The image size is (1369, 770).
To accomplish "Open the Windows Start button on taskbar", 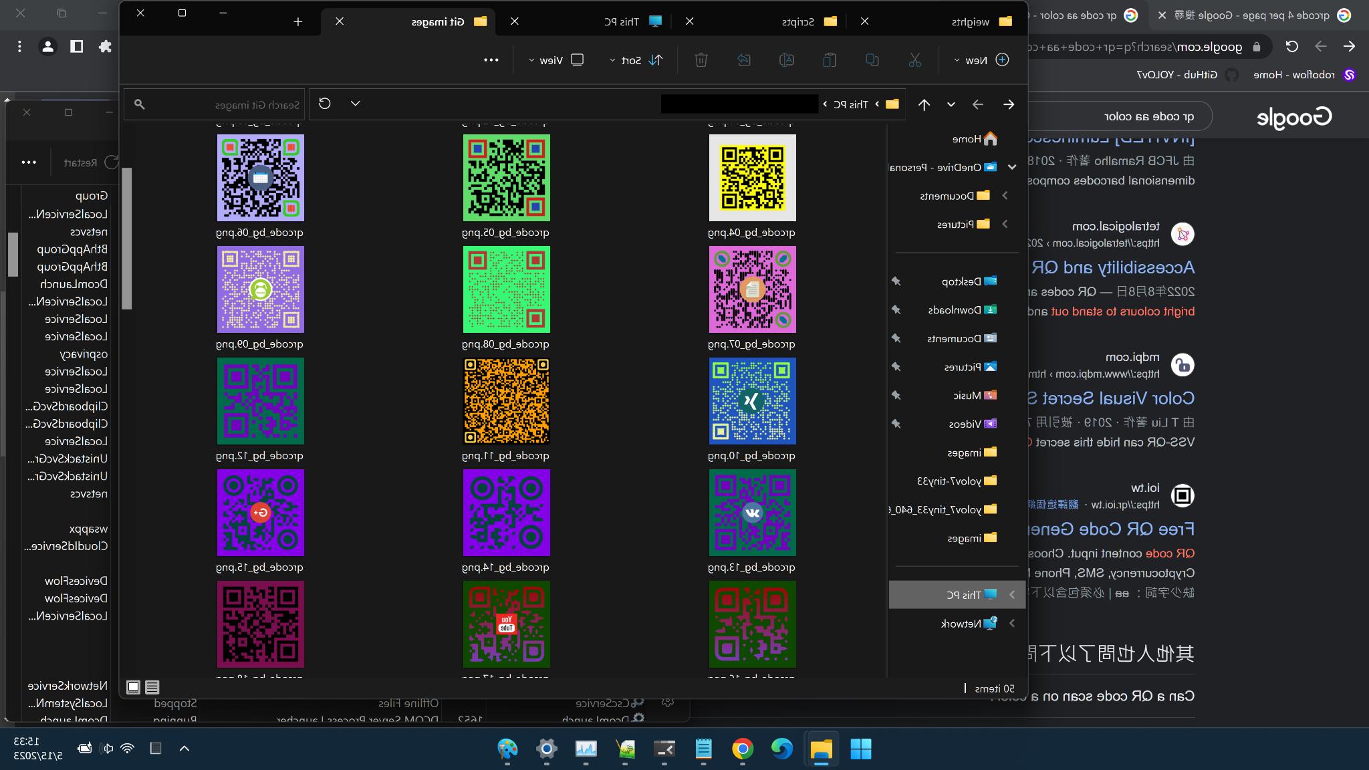I will 860,749.
